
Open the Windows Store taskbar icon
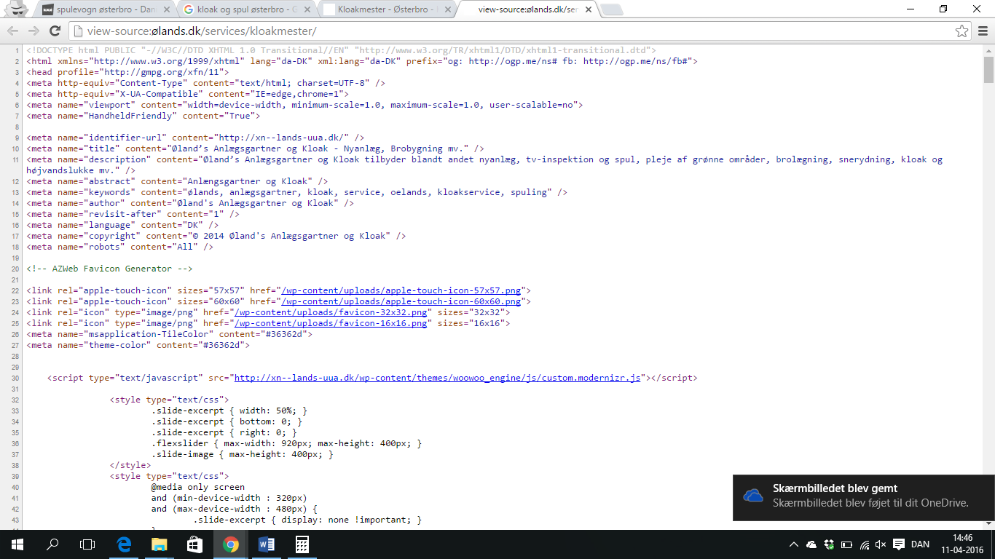(x=194, y=544)
